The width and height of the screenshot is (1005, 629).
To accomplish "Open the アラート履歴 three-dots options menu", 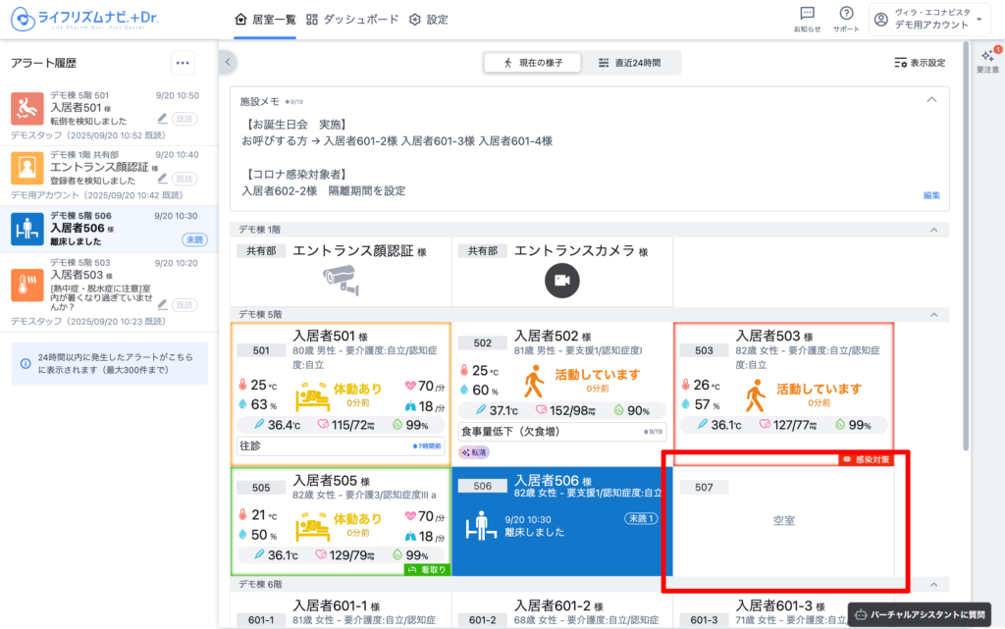I will tap(183, 63).
